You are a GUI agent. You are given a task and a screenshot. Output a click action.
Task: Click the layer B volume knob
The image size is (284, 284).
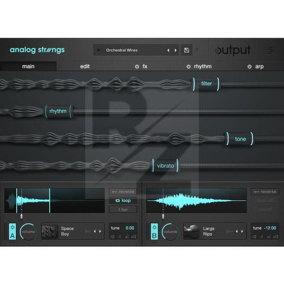pos(170,231)
